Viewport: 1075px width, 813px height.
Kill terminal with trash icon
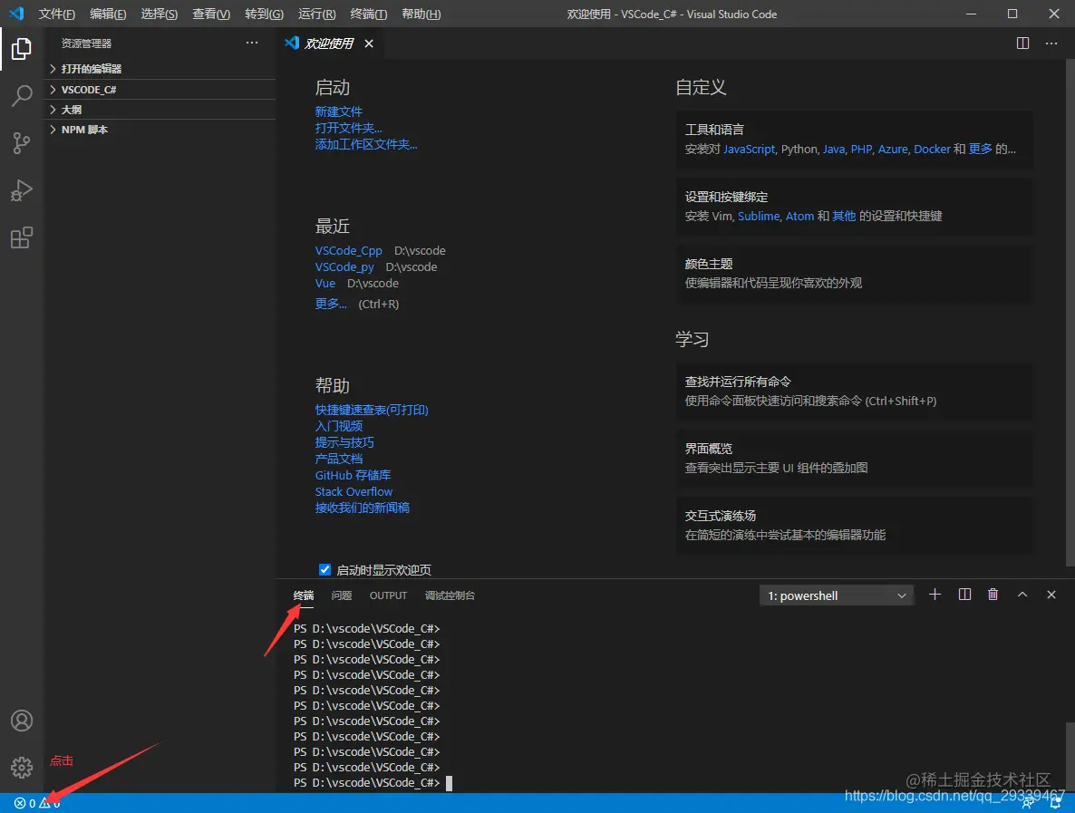click(x=993, y=595)
